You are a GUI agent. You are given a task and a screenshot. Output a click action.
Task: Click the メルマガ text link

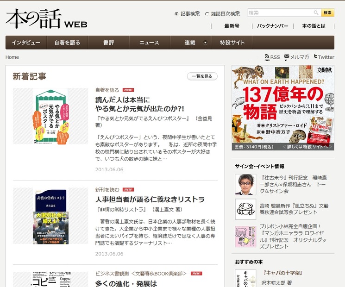[299, 57]
